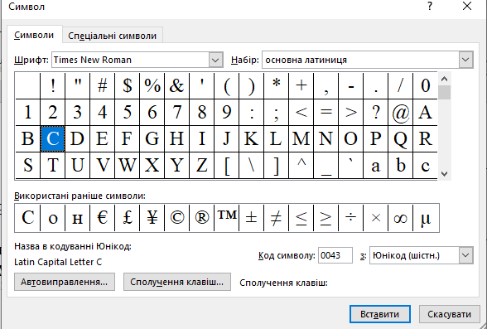Select capital letter Q in grid
Screen dimensions: 487x329
pyautogui.click(x=401, y=139)
